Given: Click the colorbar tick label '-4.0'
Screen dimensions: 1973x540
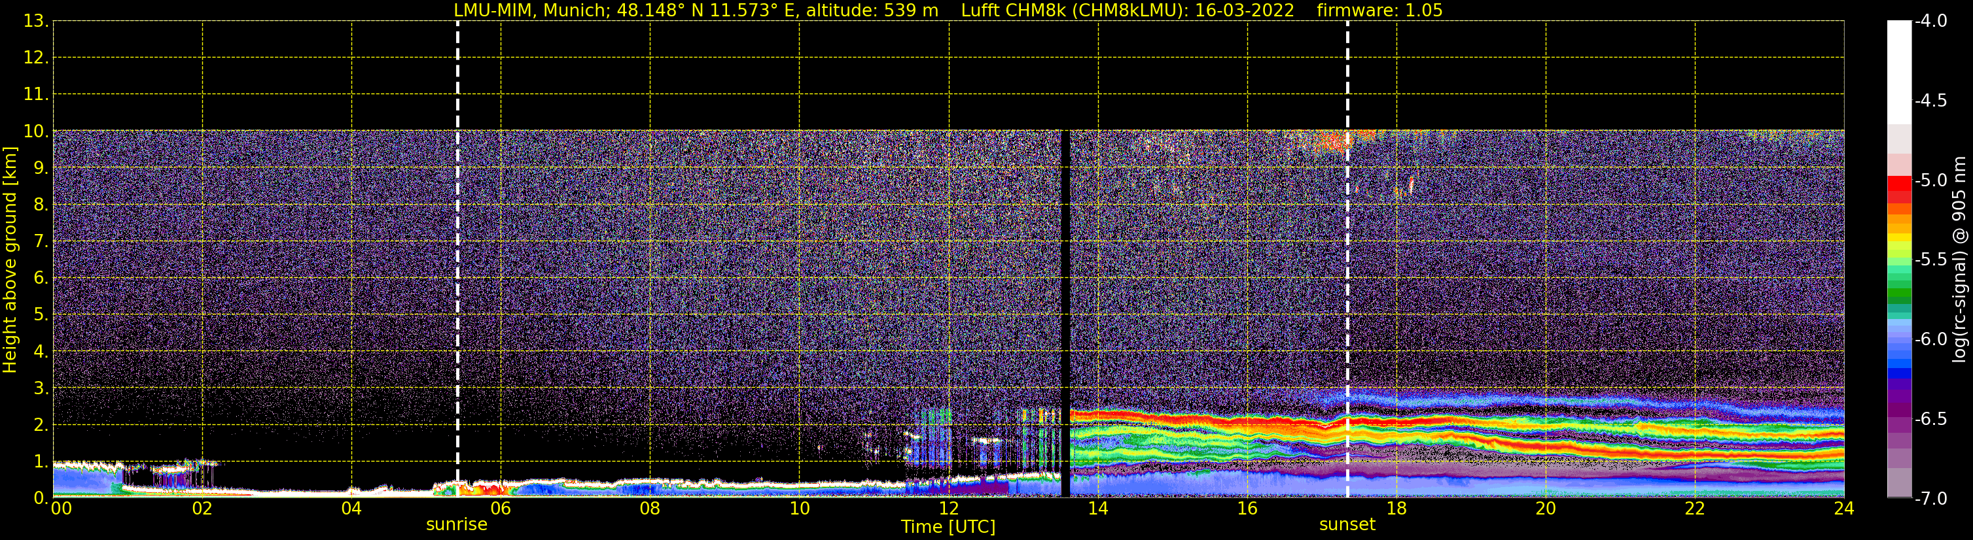Looking at the screenshot, I should coord(1931,22).
